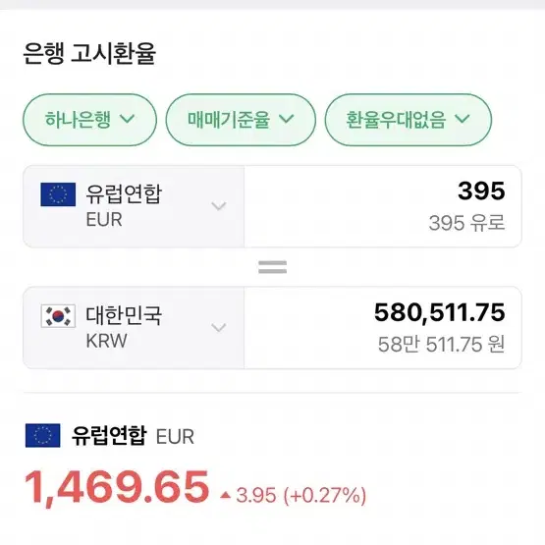Click the chevron beside 대한민국 KRW currency

tap(219, 327)
